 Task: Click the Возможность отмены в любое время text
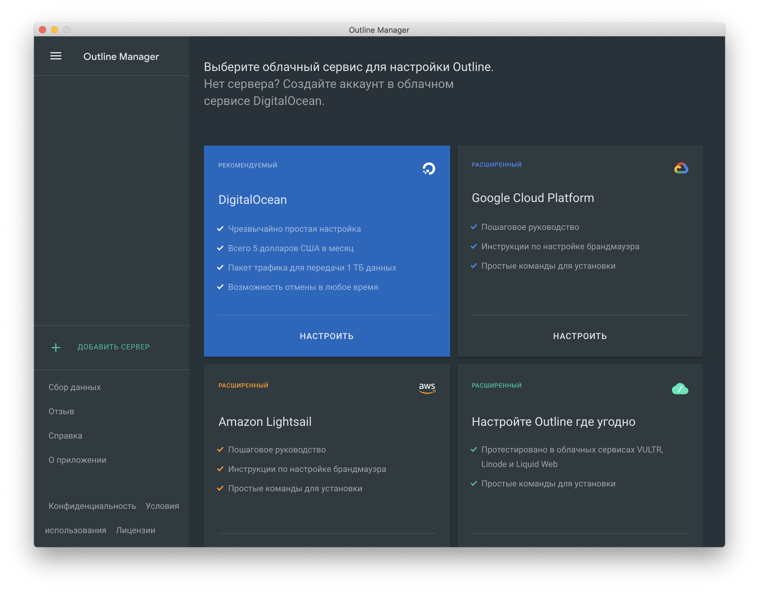pyautogui.click(x=303, y=287)
